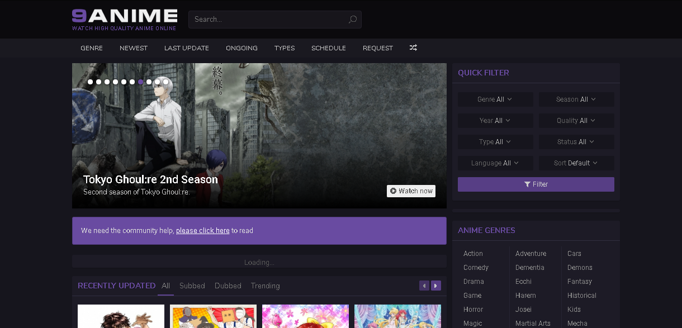The height and width of the screenshot is (328, 682).
Task: Browse the Magic genre
Action: [x=472, y=324]
